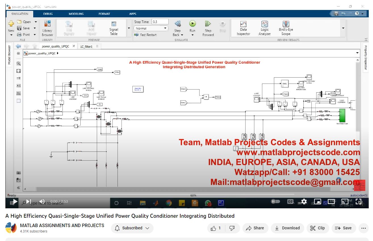Click the Download button below video

[288, 228]
